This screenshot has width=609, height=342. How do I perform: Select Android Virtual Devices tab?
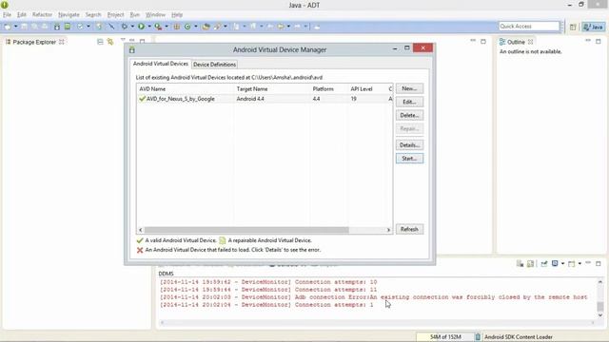coord(161,64)
